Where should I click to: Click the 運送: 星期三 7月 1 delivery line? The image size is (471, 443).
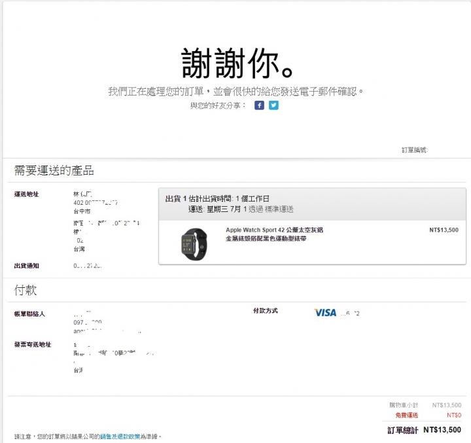pyautogui.click(x=241, y=209)
